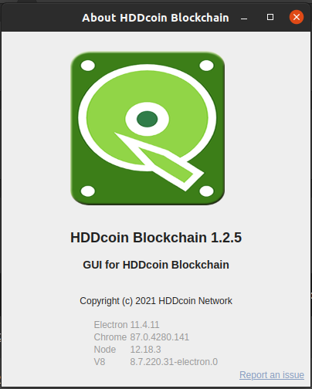
Task: Click the logo's bottom-right white screw hole
Action: [206, 191]
